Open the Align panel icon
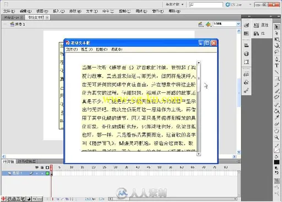This screenshot has height=202, width=282. pos(246,45)
